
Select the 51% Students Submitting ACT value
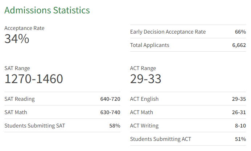(240, 139)
